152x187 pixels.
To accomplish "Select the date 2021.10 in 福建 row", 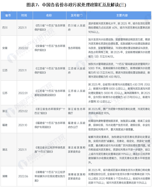I will [x=23, y=125].
